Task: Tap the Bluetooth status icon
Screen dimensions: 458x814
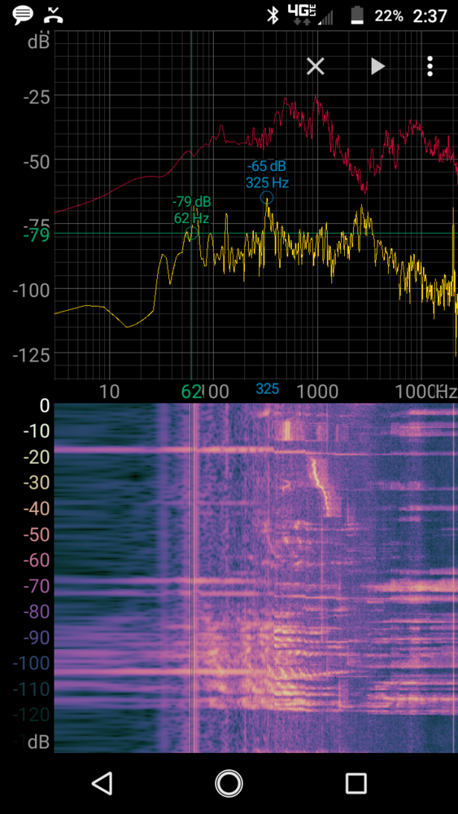Action: [273, 15]
